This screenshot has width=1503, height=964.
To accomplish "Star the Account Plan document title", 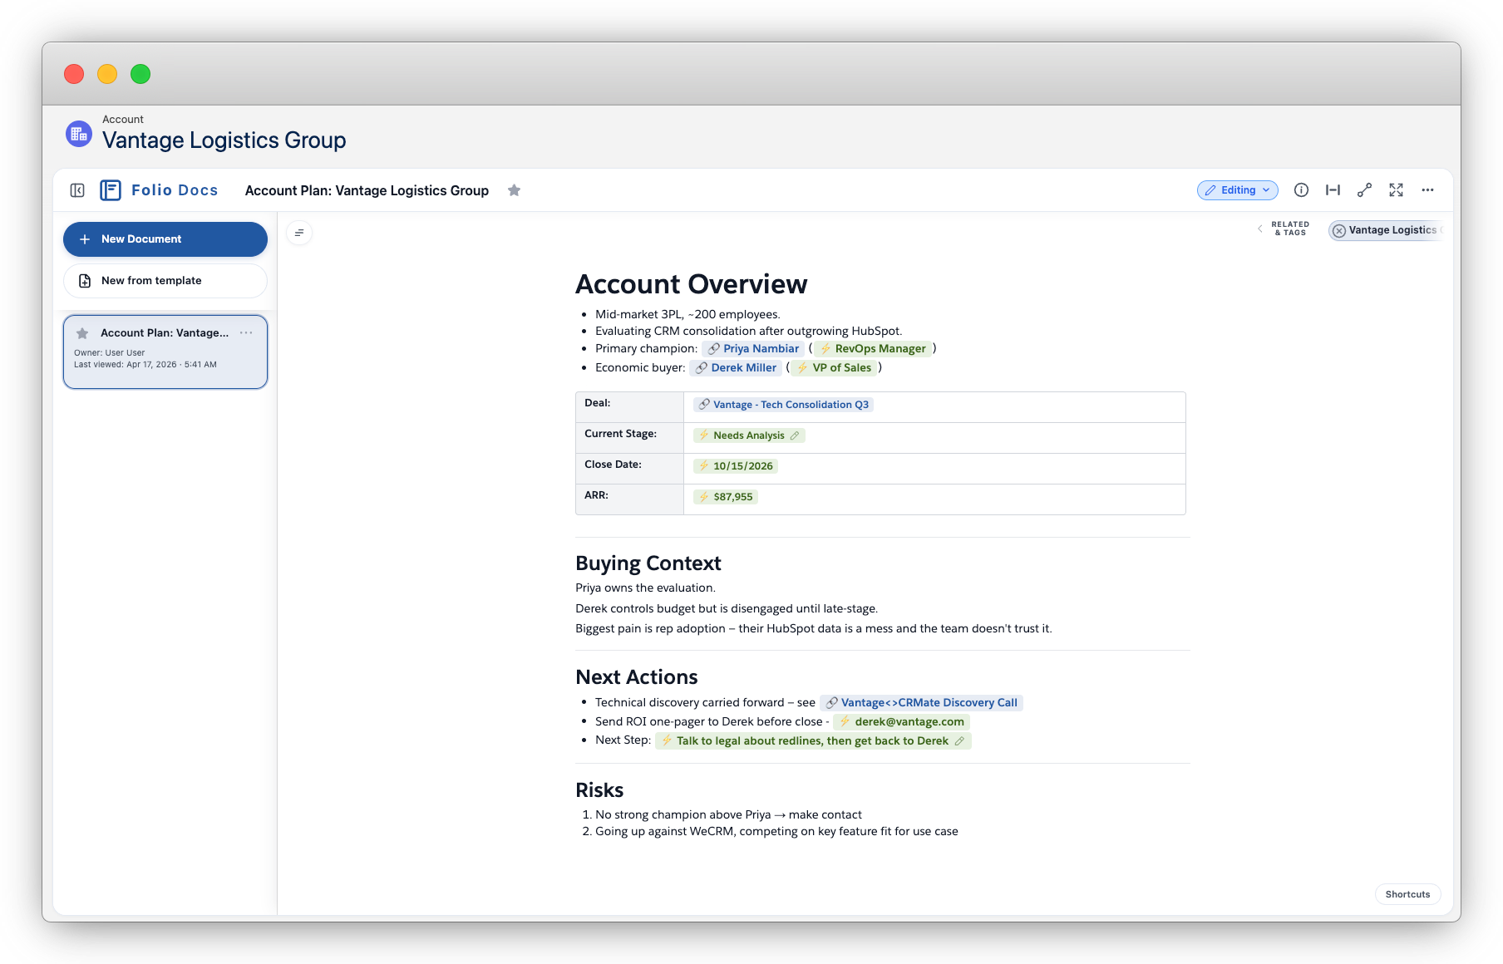I will click(x=514, y=190).
